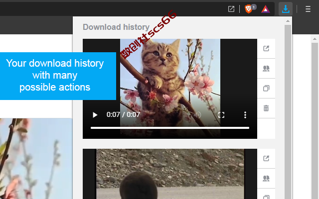Open the browser hamburger menu
The image size is (319, 199).
tap(308, 9)
